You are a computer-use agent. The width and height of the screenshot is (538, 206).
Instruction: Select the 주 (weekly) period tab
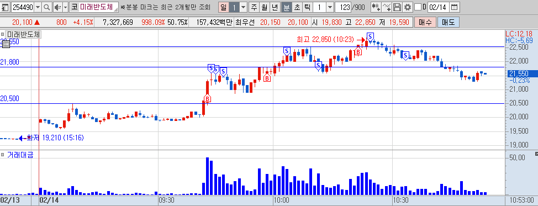tap(254, 7)
